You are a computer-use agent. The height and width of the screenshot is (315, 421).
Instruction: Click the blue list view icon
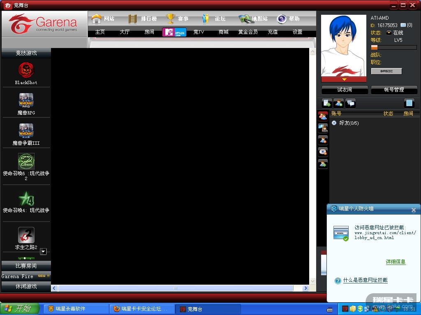(409, 103)
